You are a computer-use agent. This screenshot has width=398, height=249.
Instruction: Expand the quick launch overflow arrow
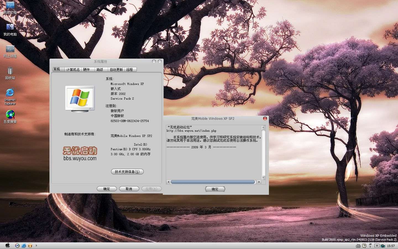36,245
